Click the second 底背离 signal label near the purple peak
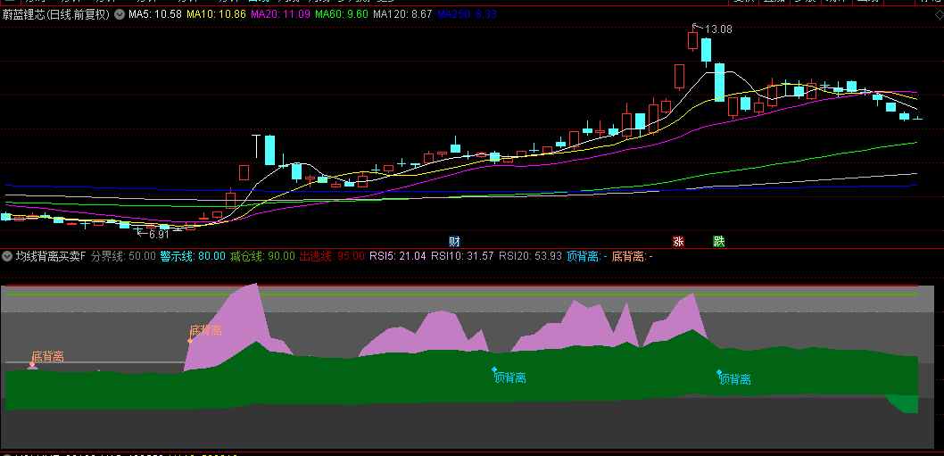The width and height of the screenshot is (944, 456). coord(206,331)
